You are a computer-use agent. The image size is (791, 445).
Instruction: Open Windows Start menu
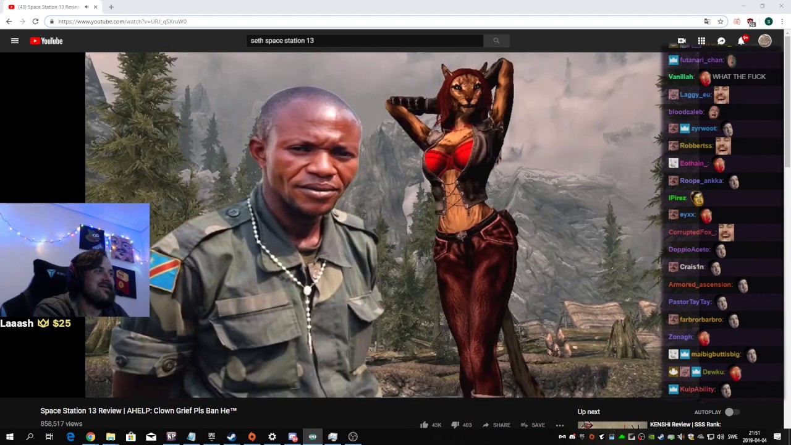(x=10, y=437)
